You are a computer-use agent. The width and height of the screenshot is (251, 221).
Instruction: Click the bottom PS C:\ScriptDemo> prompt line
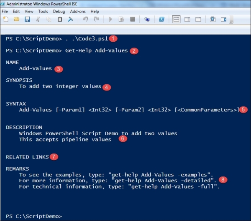click(33, 216)
